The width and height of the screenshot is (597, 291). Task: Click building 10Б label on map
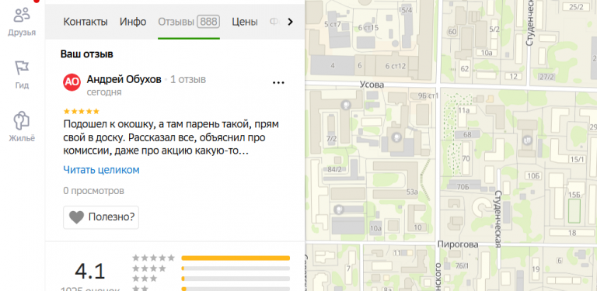pos(533,175)
